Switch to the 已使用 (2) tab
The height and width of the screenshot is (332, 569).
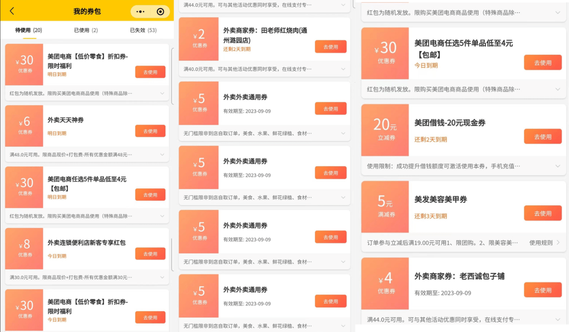86,31
